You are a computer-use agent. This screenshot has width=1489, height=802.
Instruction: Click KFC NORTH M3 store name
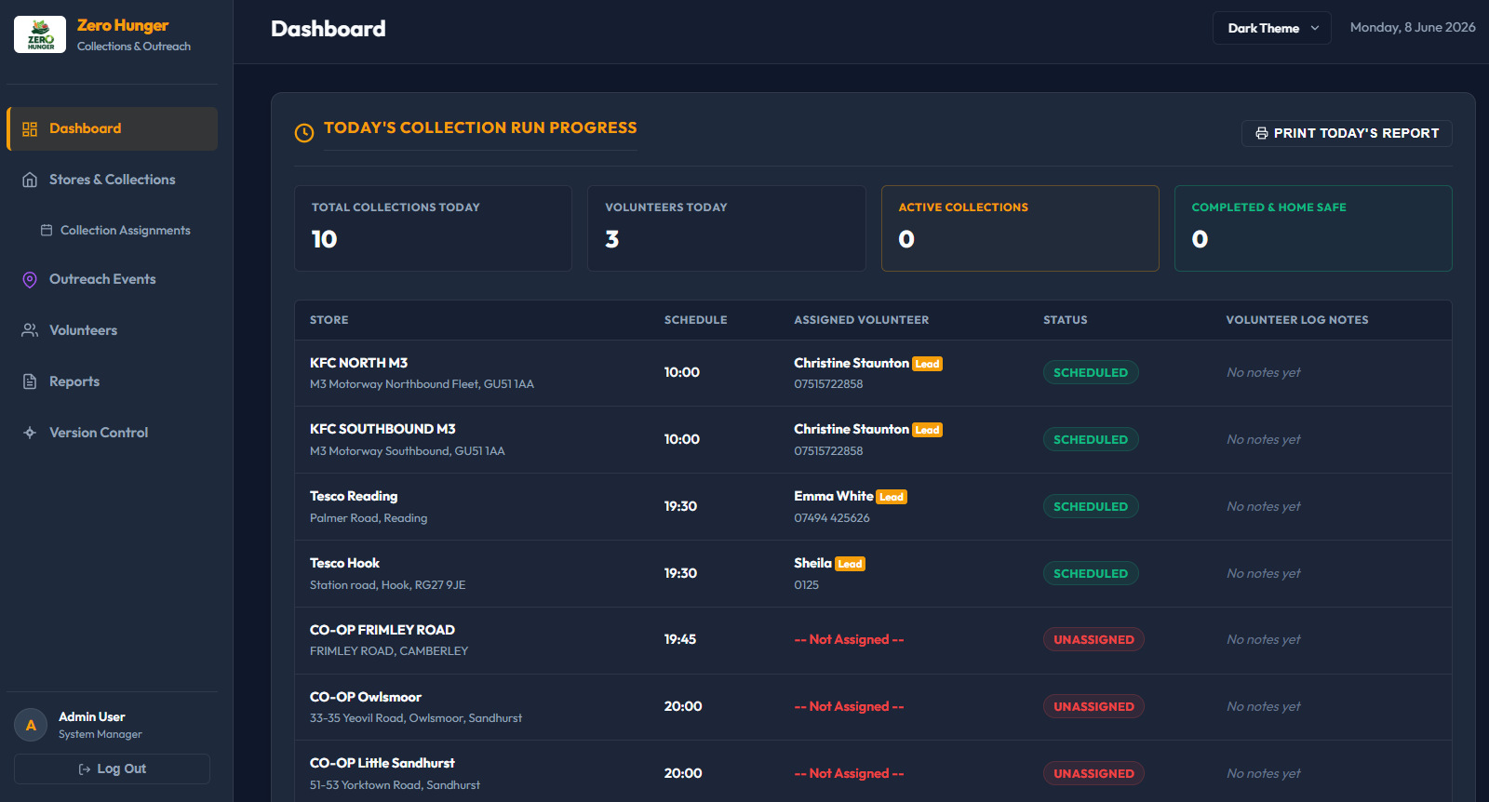tap(358, 363)
